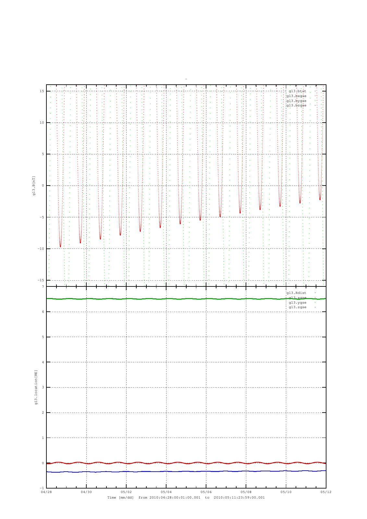Click the 04/30 date tick label
The height and width of the screenshot is (519, 367).
pos(86,492)
